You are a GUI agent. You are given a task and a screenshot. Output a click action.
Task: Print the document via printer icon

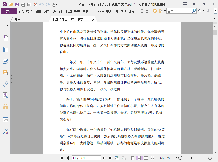coord(23,5)
